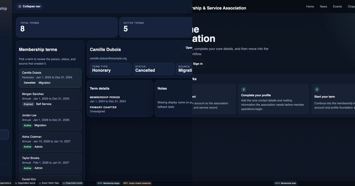Click the Term details card heading
The width and height of the screenshot is (355, 186).
[99, 89]
